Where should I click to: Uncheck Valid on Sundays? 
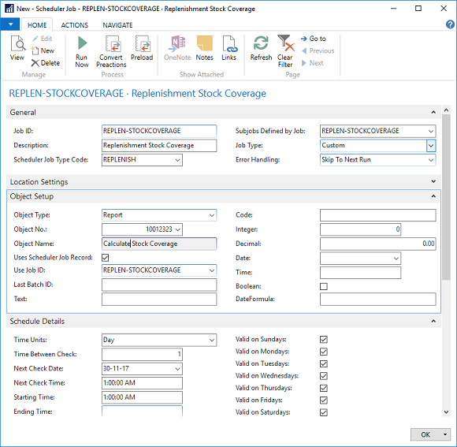pos(324,340)
